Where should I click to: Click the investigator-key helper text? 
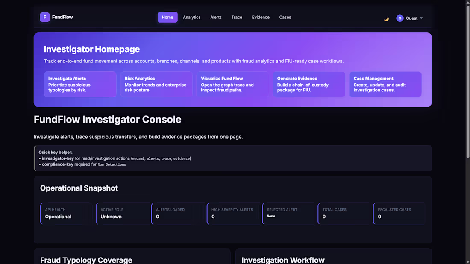click(x=58, y=158)
